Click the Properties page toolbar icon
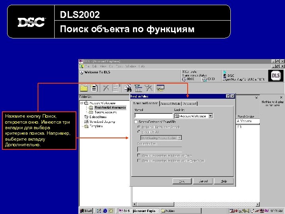 [x=116, y=88]
